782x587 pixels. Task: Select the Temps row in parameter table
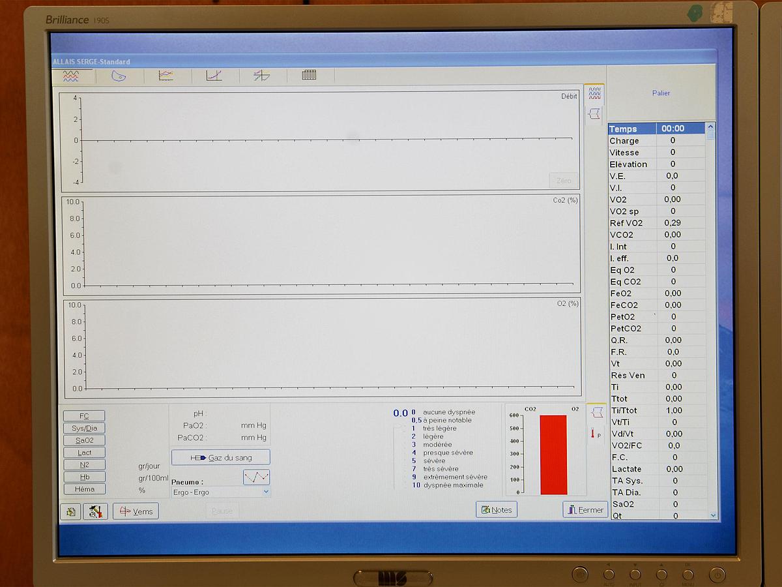(x=656, y=128)
